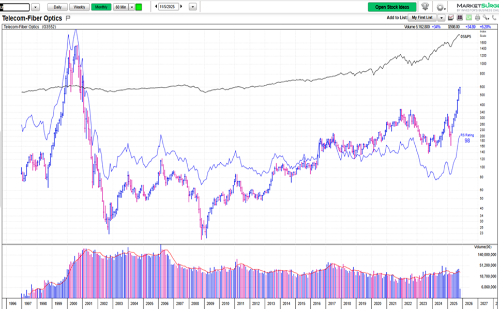Advance date using right arrow
The height and width of the screenshot is (309, 499).
coord(181,7)
